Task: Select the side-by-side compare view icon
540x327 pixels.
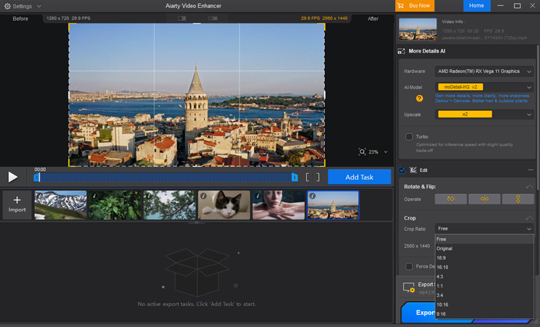Action: [x=213, y=18]
